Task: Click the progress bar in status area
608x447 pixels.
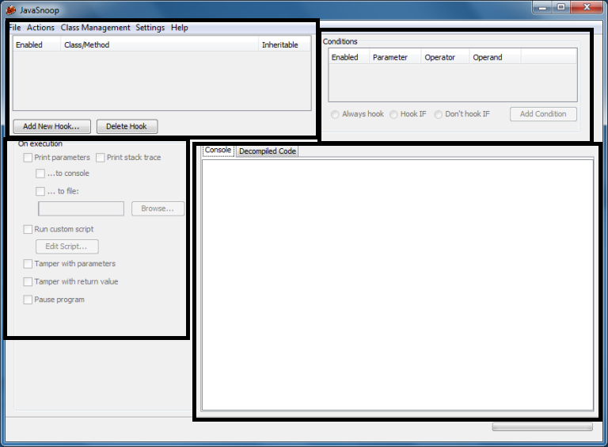Action: coord(542,426)
